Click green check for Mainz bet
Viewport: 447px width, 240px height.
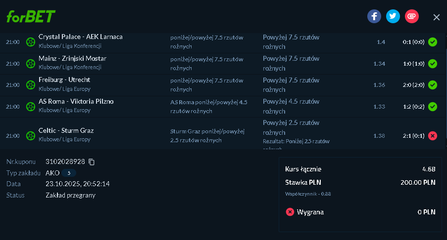433,64
